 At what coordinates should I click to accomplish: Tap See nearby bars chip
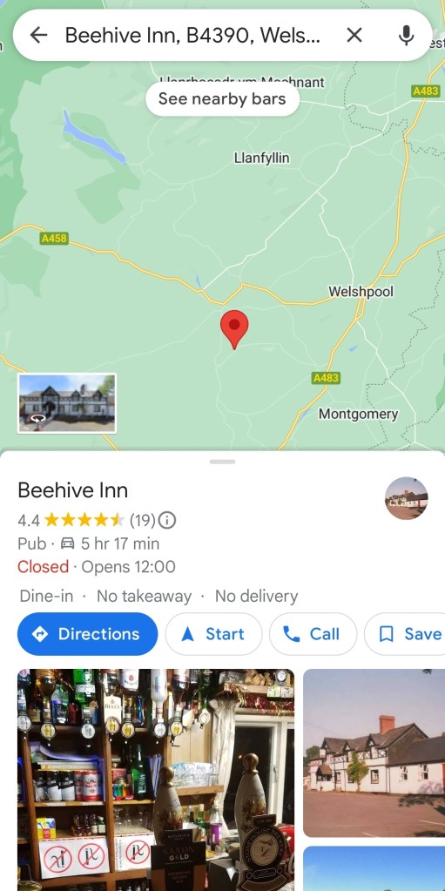222,99
